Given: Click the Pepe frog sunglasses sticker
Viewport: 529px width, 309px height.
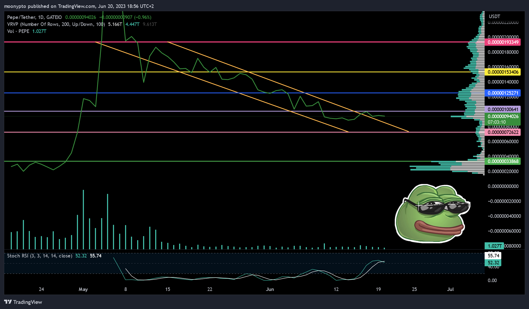Looking at the screenshot, I should [432, 213].
